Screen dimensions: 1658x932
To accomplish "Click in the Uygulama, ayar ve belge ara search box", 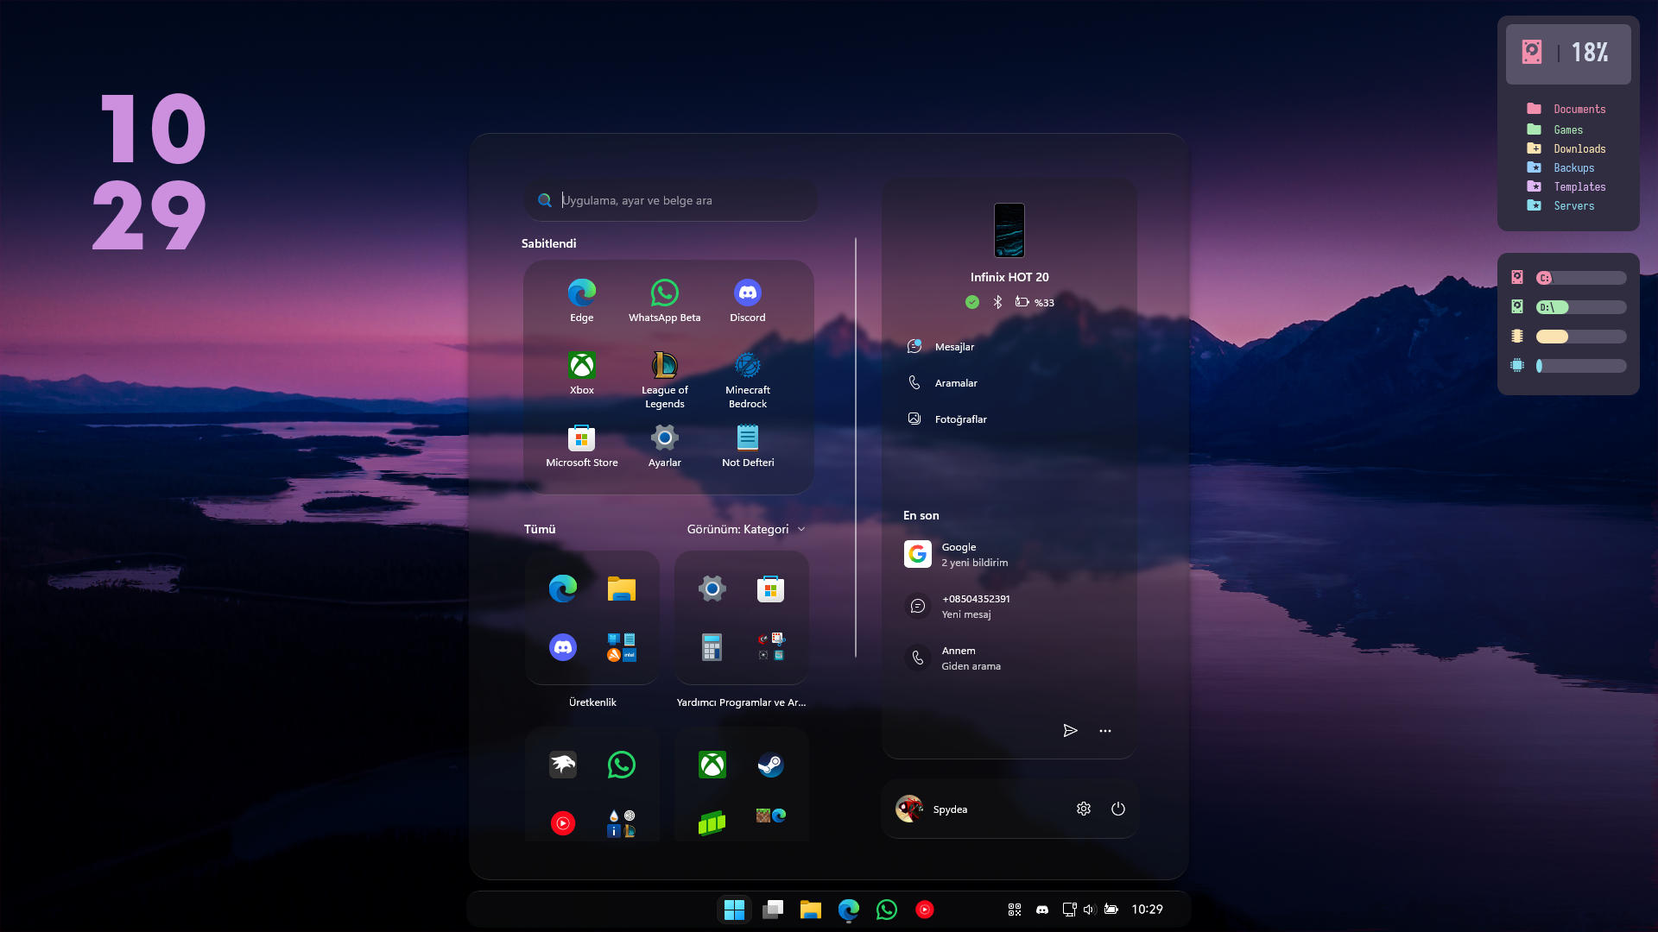I will click(670, 200).
